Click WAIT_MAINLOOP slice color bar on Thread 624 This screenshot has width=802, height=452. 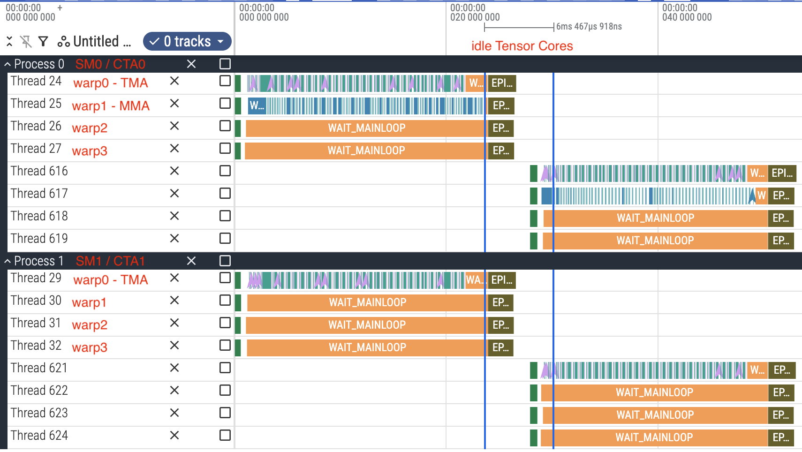pos(654,437)
